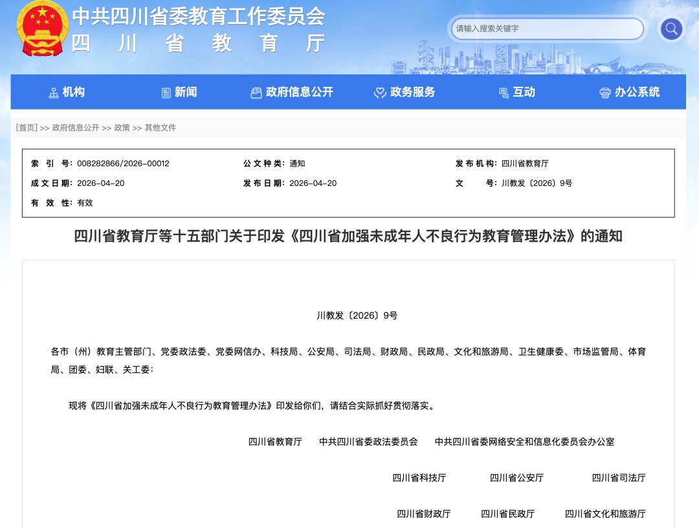Go to 互动 section
Screen dimensions: 699x528
(524, 92)
